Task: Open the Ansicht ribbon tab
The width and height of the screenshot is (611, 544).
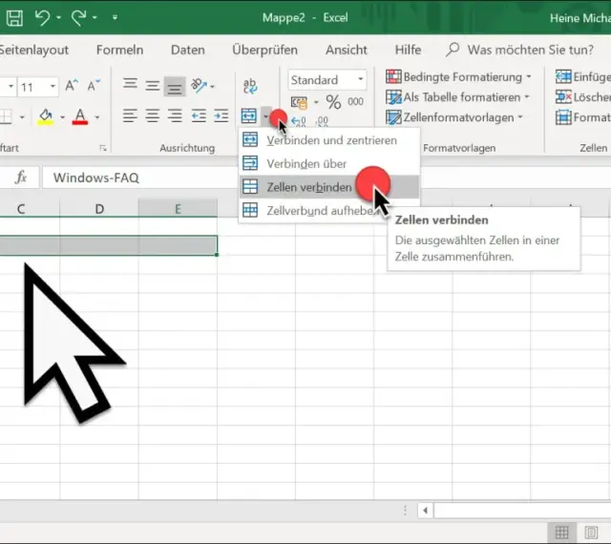Action: pyautogui.click(x=346, y=50)
